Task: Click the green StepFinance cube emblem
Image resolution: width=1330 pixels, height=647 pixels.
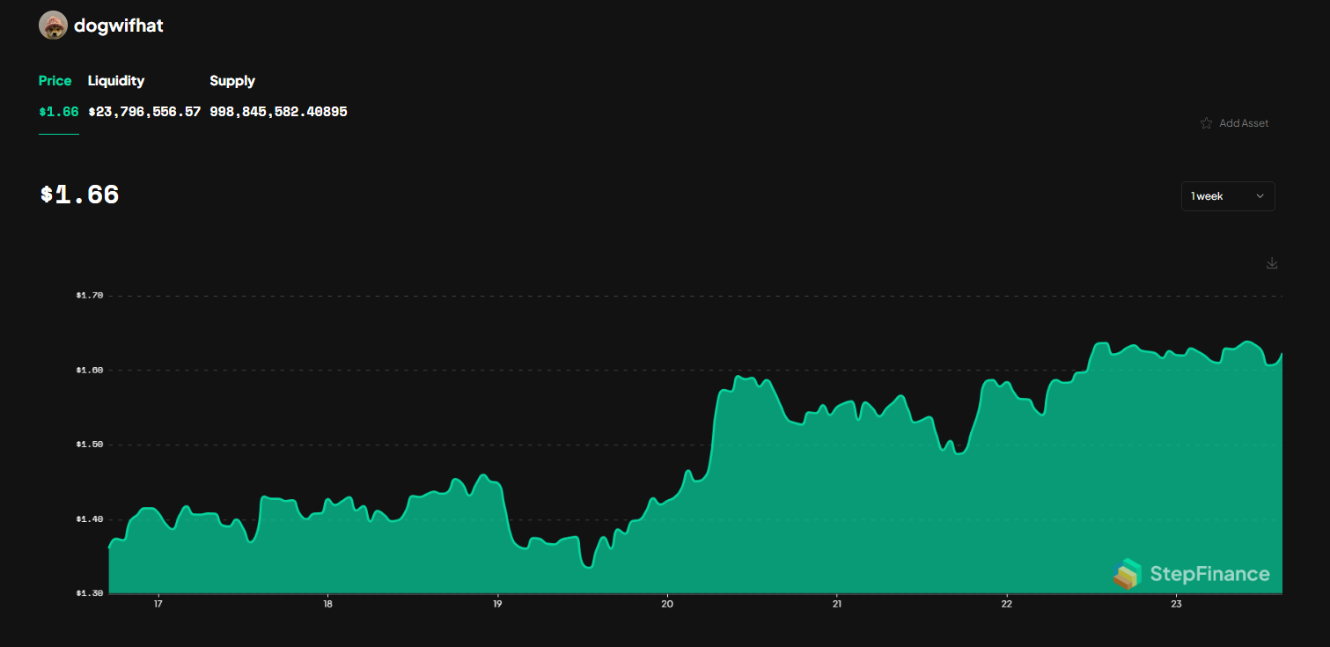Action: [x=1129, y=573]
